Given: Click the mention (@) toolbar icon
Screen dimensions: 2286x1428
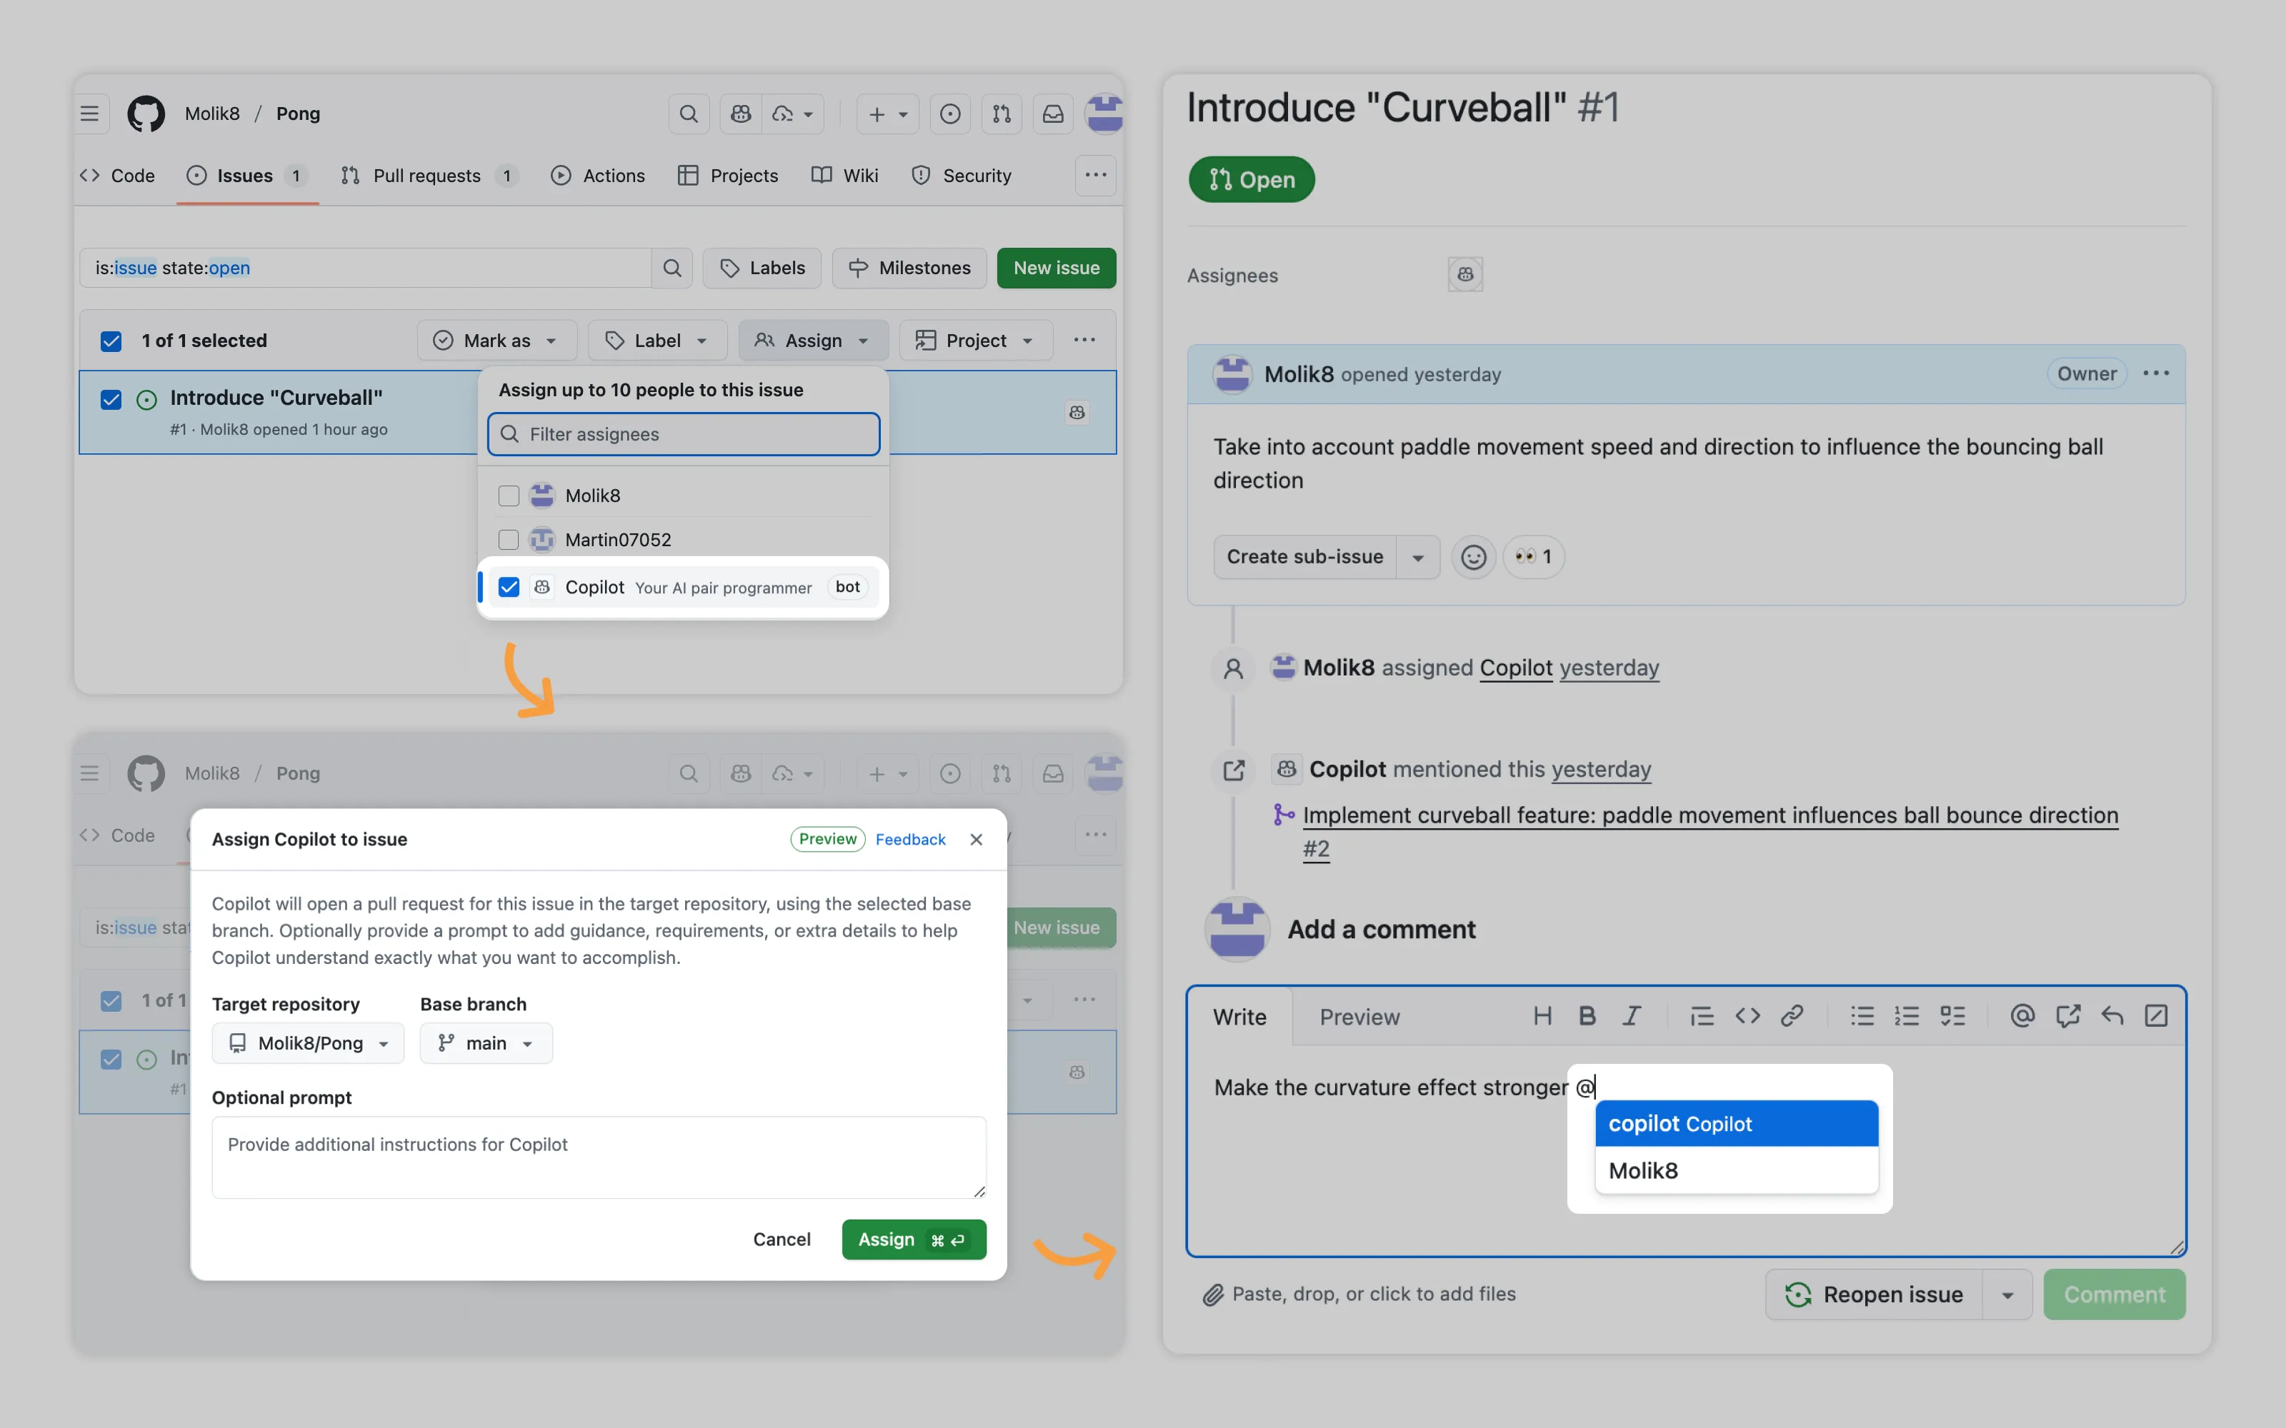Looking at the screenshot, I should [x=2022, y=1016].
